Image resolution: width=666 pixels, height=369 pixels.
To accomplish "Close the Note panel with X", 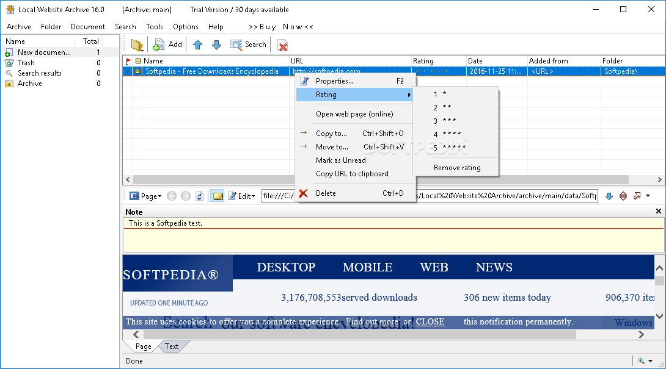I will tap(658, 211).
